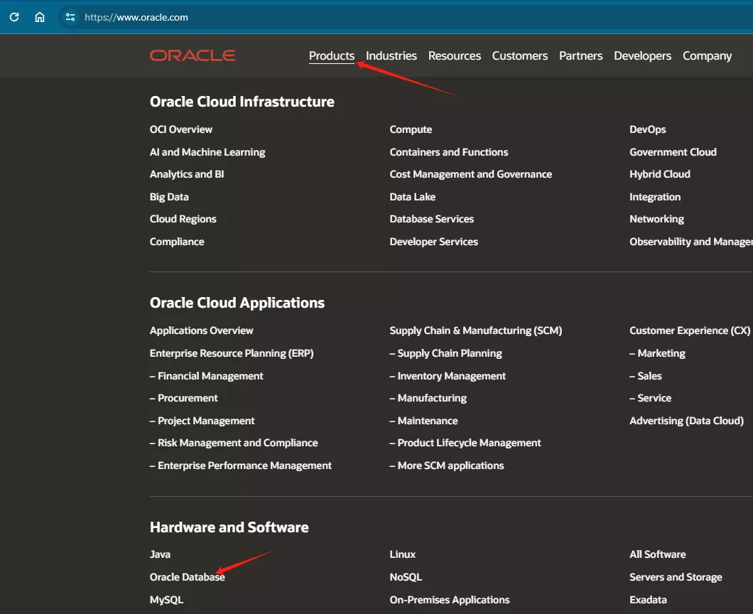Click the browser home icon
The image size is (753, 614).
tap(40, 17)
